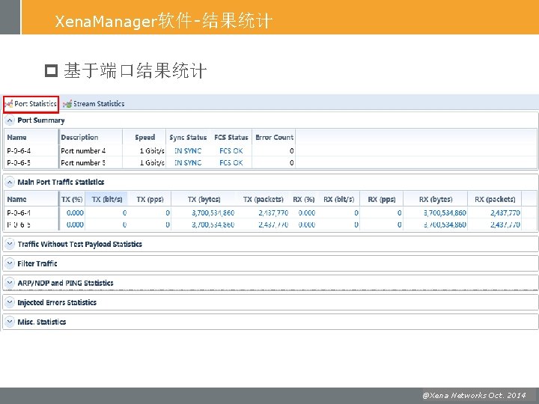The height and width of the screenshot is (404, 539).
Task: Sort by Error Count column header
Action: (274, 137)
